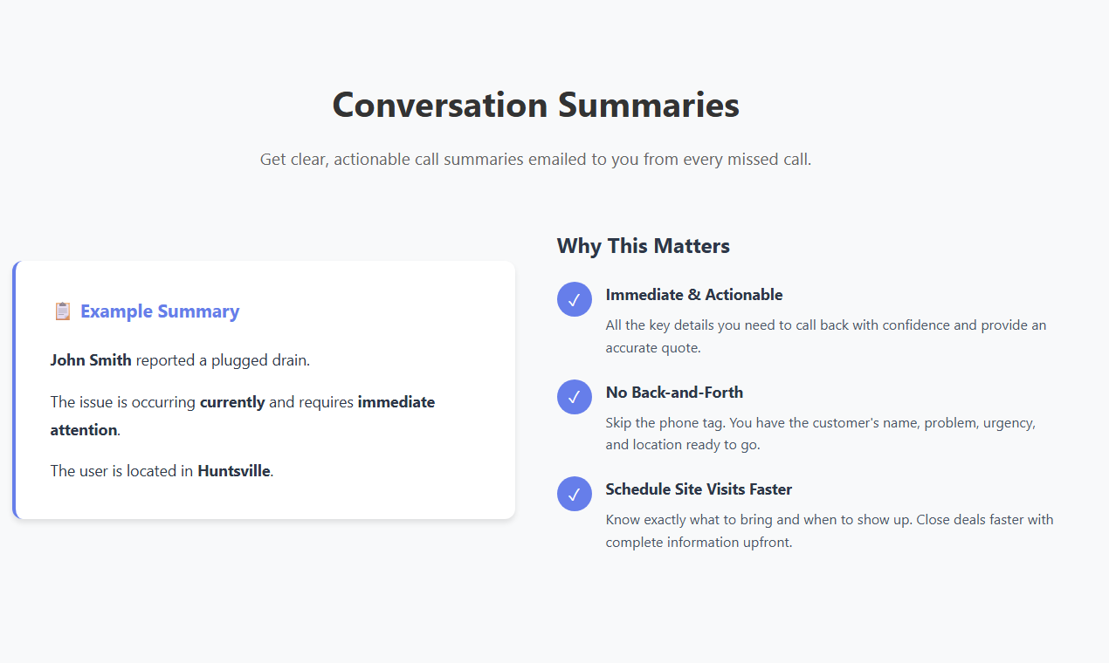Click the checkmark icon next to No Back-and-Forth
Screen dimensions: 1109x663
tap(575, 398)
